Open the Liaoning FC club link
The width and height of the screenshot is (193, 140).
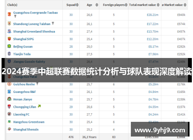coord(21,114)
